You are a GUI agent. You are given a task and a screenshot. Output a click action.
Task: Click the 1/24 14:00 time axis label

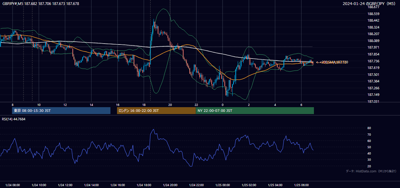91,185
